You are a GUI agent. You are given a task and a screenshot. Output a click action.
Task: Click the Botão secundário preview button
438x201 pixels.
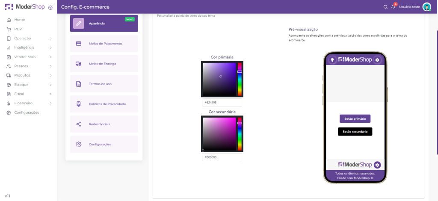point(355,131)
